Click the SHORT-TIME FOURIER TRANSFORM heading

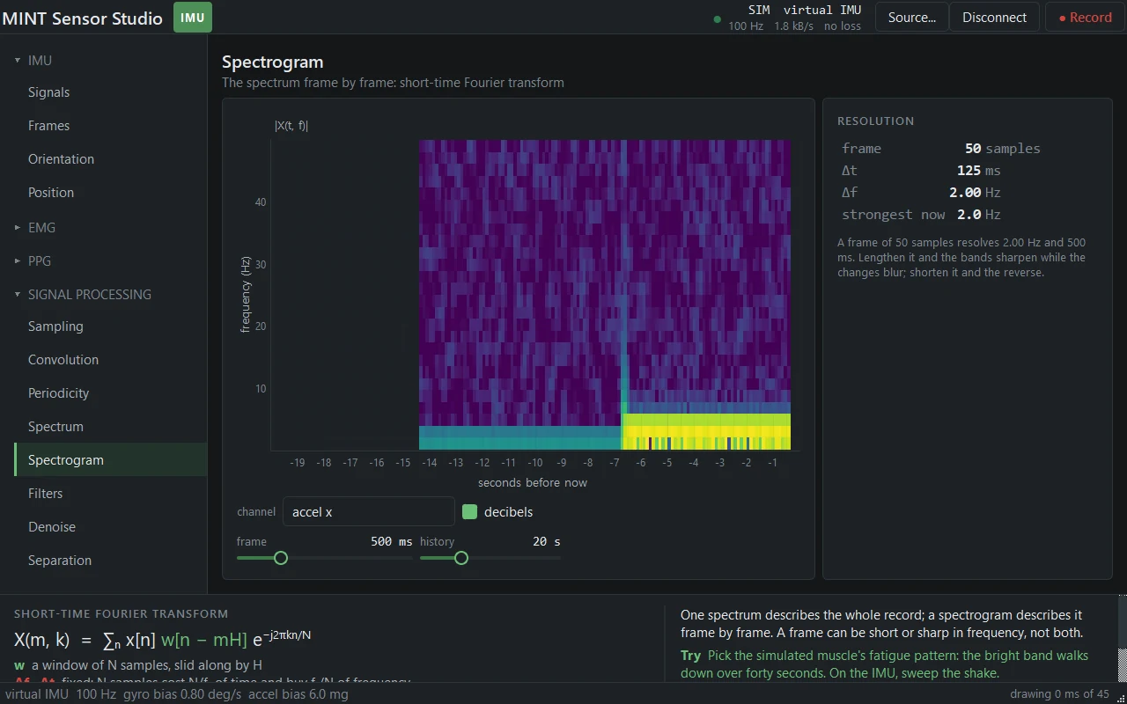click(x=121, y=614)
